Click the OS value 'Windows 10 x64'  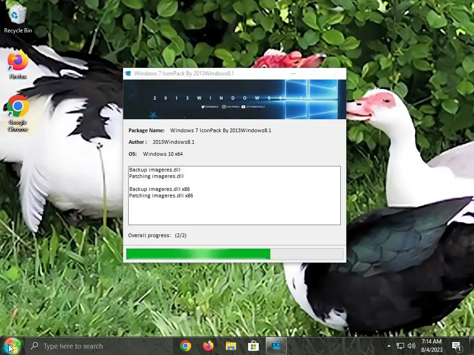[163, 154]
